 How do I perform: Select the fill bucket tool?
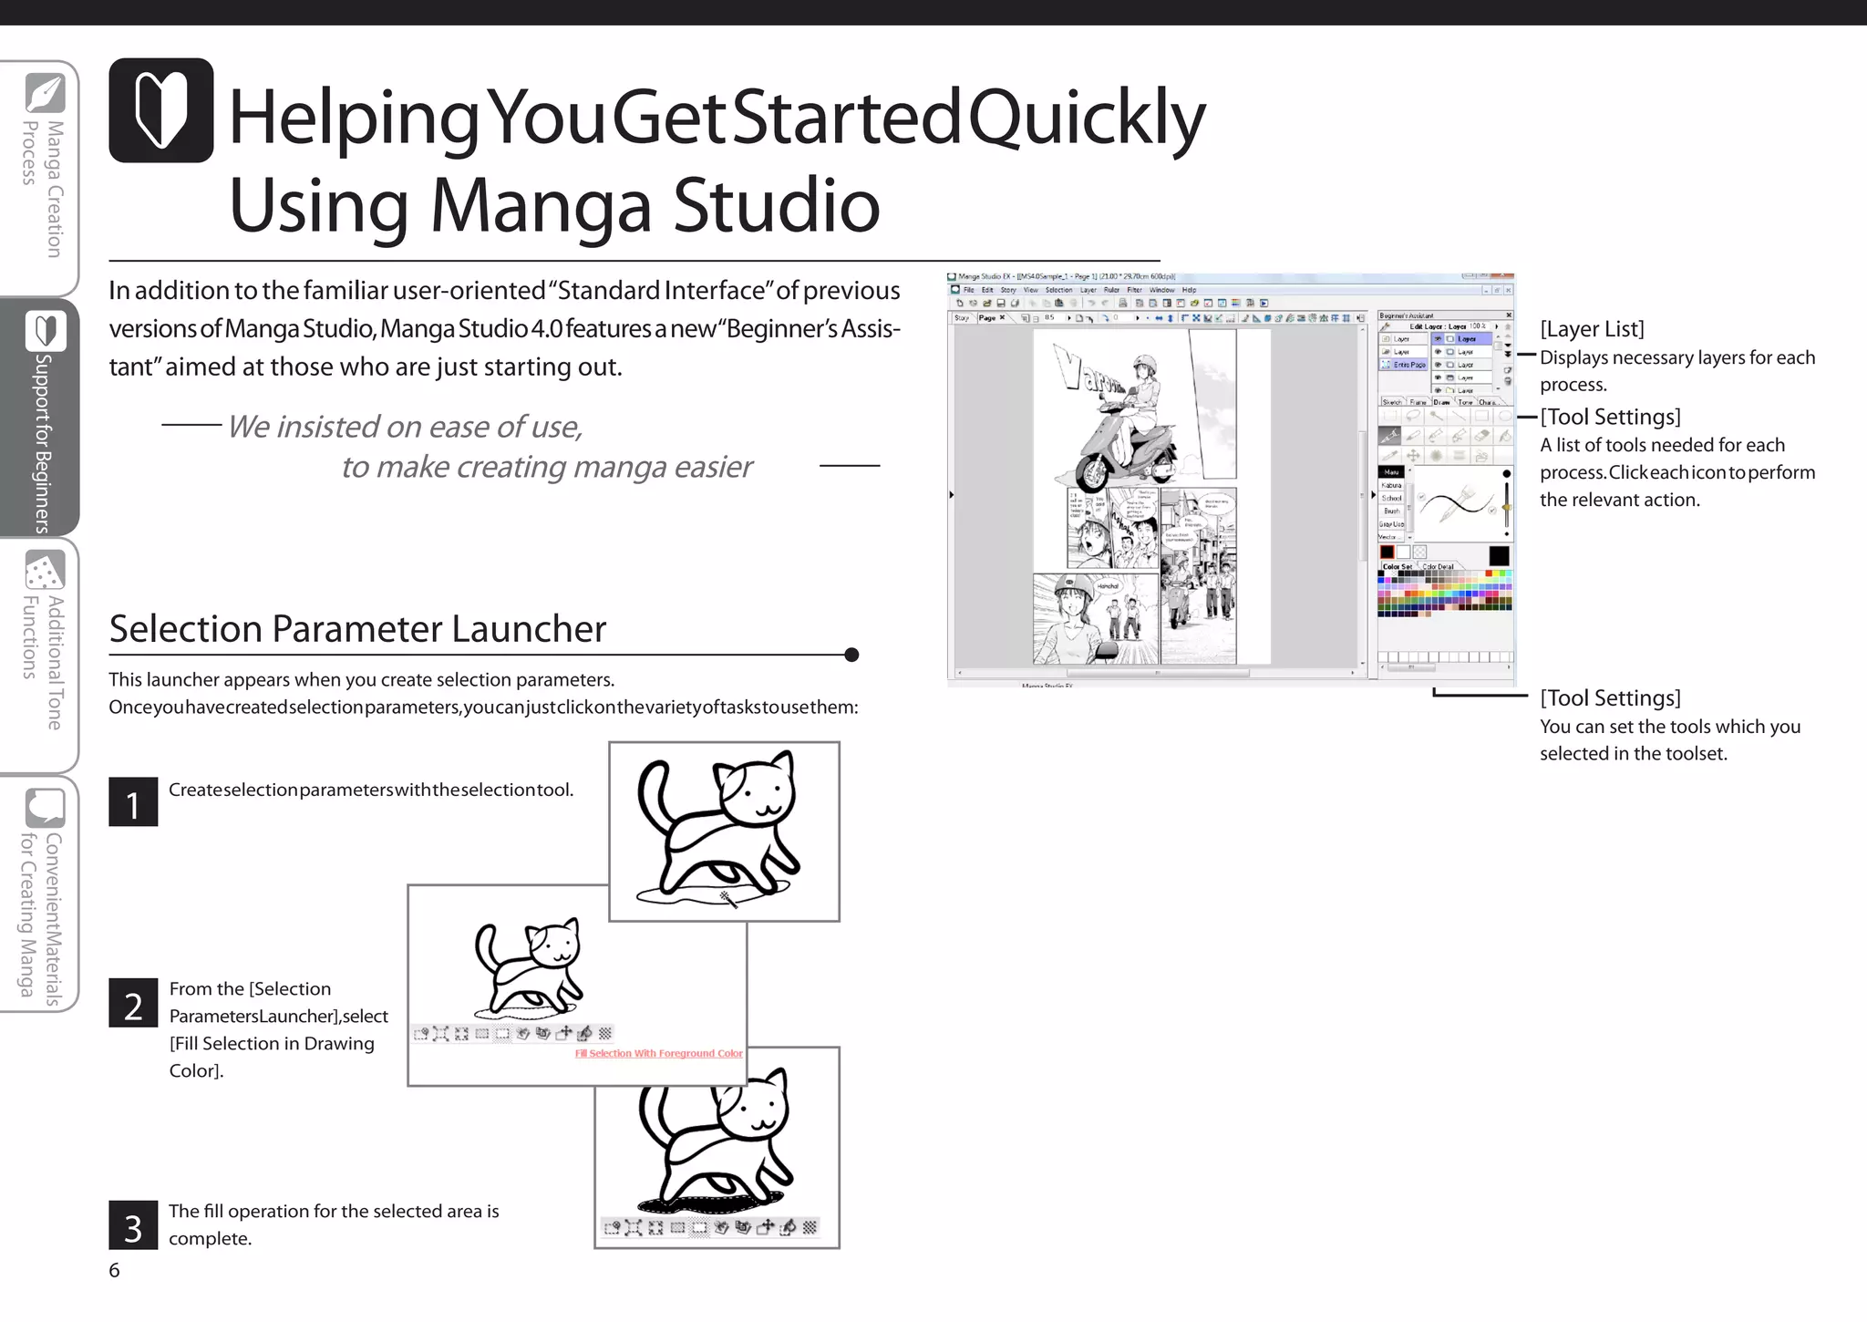click(1505, 436)
